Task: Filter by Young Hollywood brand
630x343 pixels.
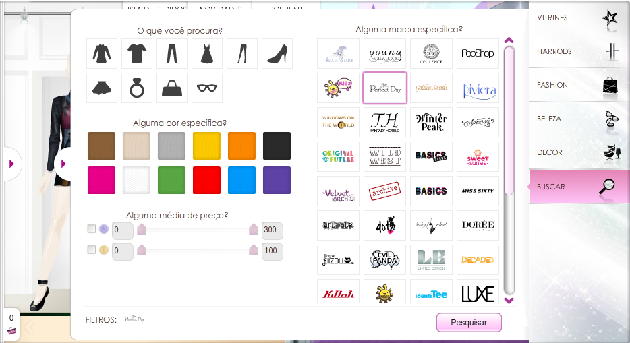Action: coord(385,54)
